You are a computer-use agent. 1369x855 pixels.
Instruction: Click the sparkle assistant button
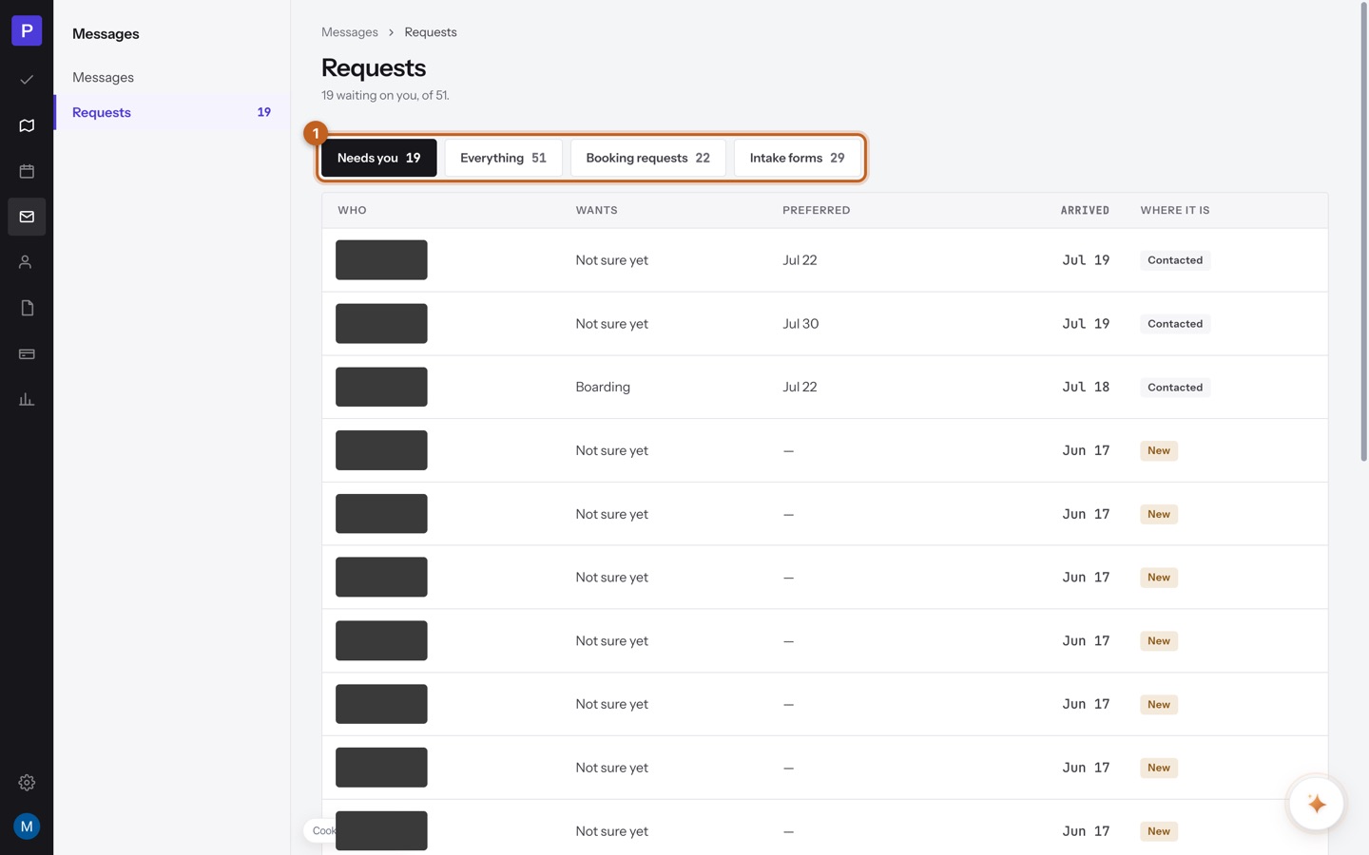click(1316, 804)
